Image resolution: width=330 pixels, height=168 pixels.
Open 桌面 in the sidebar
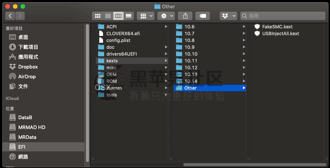(44, 37)
